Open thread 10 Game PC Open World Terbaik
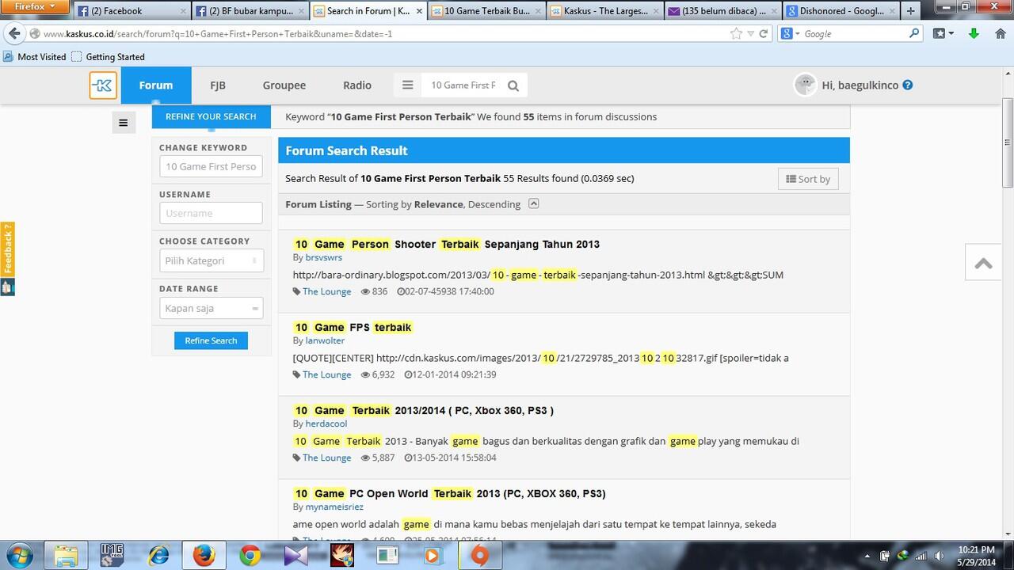The image size is (1014, 570). pyautogui.click(x=449, y=493)
